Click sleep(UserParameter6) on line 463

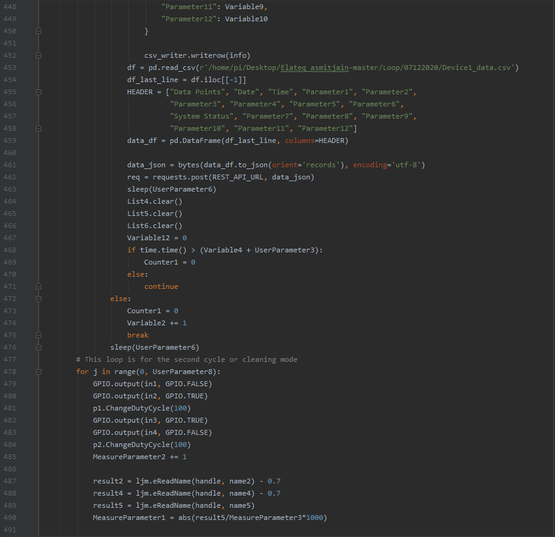tap(172, 189)
